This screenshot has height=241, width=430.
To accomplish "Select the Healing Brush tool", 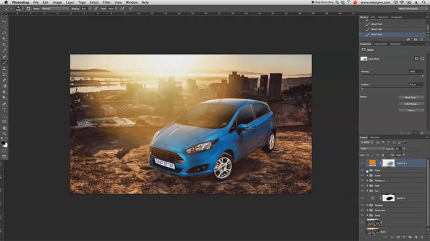I will click(x=4, y=57).
